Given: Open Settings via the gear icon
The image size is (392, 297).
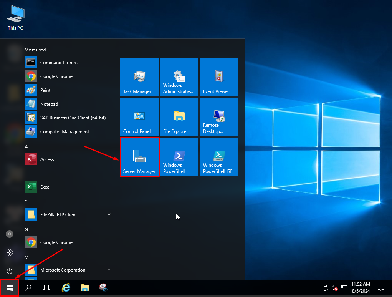Looking at the screenshot, I should pos(10,252).
